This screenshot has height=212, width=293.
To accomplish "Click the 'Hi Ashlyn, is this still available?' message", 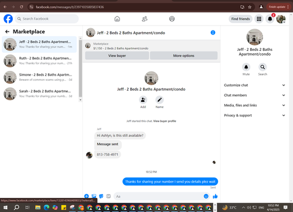I will (x=120, y=135).
